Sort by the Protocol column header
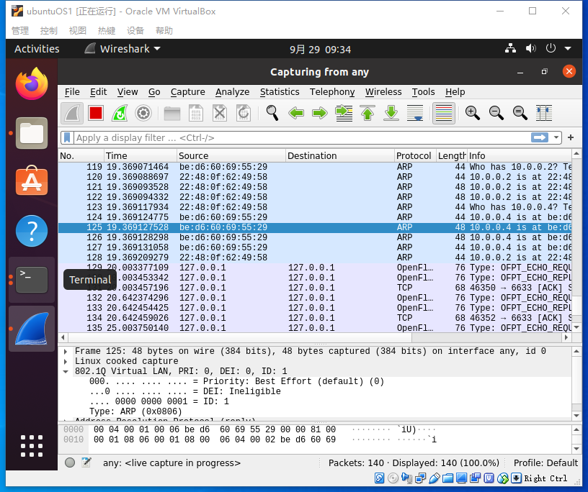The height and width of the screenshot is (492, 588). tap(415, 155)
